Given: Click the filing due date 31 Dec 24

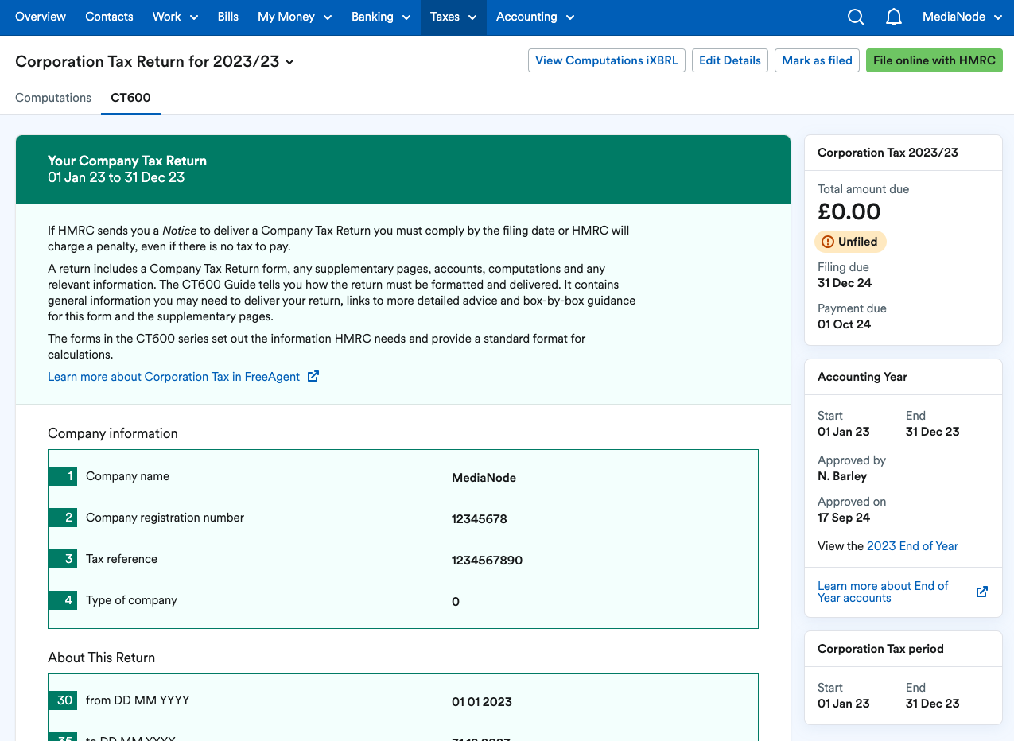Looking at the screenshot, I should coord(845,283).
